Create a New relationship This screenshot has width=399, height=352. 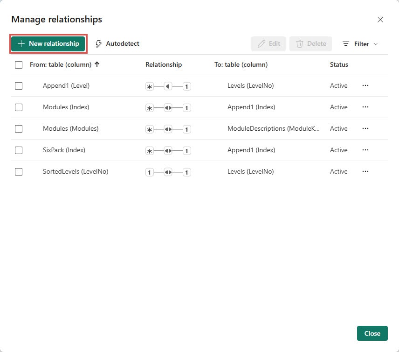point(48,44)
